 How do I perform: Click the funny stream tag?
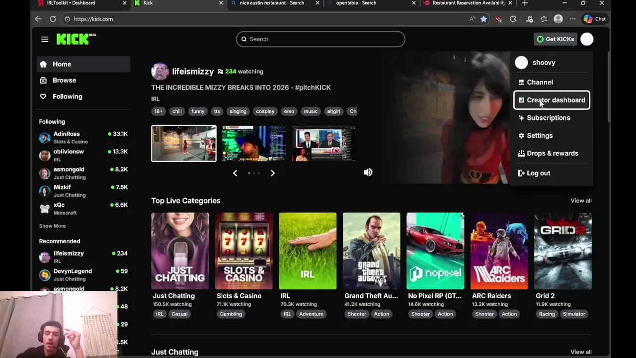[x=198, y=111]
